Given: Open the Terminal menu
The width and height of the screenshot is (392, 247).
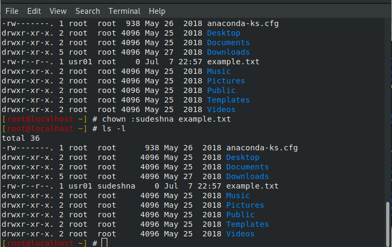Looking at the screenshot, I should (124, 11).
